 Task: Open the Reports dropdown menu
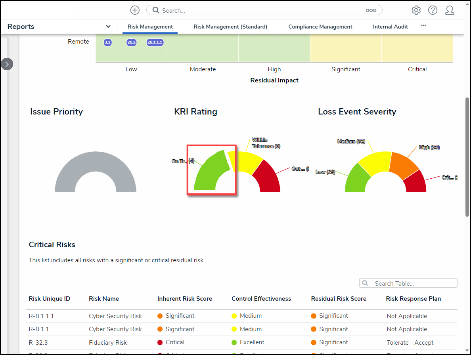click(x=108, y=27)
